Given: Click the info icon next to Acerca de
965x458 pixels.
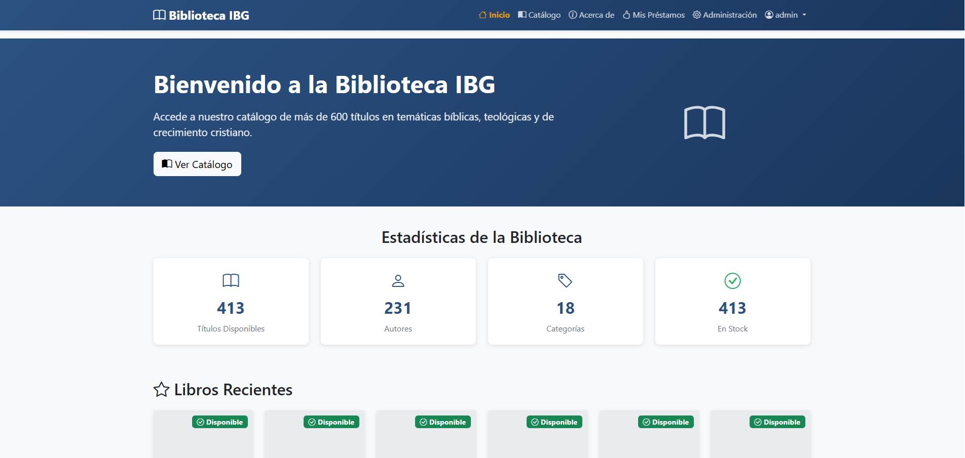Looking at the screenshot, I should (x=573, y=15).
